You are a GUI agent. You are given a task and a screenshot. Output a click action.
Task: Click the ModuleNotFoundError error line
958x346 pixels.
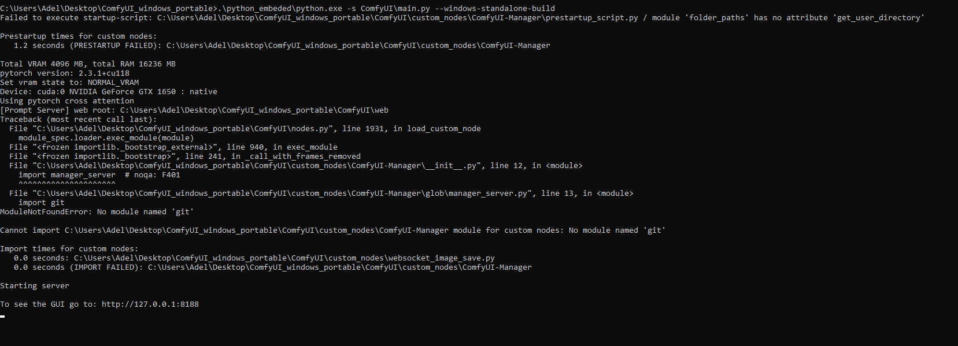pyautogui.click(x=97, y=212)
